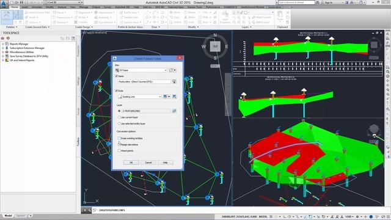Open the Geotechnical Module ribbon tab
The image size is (391, 220).
click(252, 7)
